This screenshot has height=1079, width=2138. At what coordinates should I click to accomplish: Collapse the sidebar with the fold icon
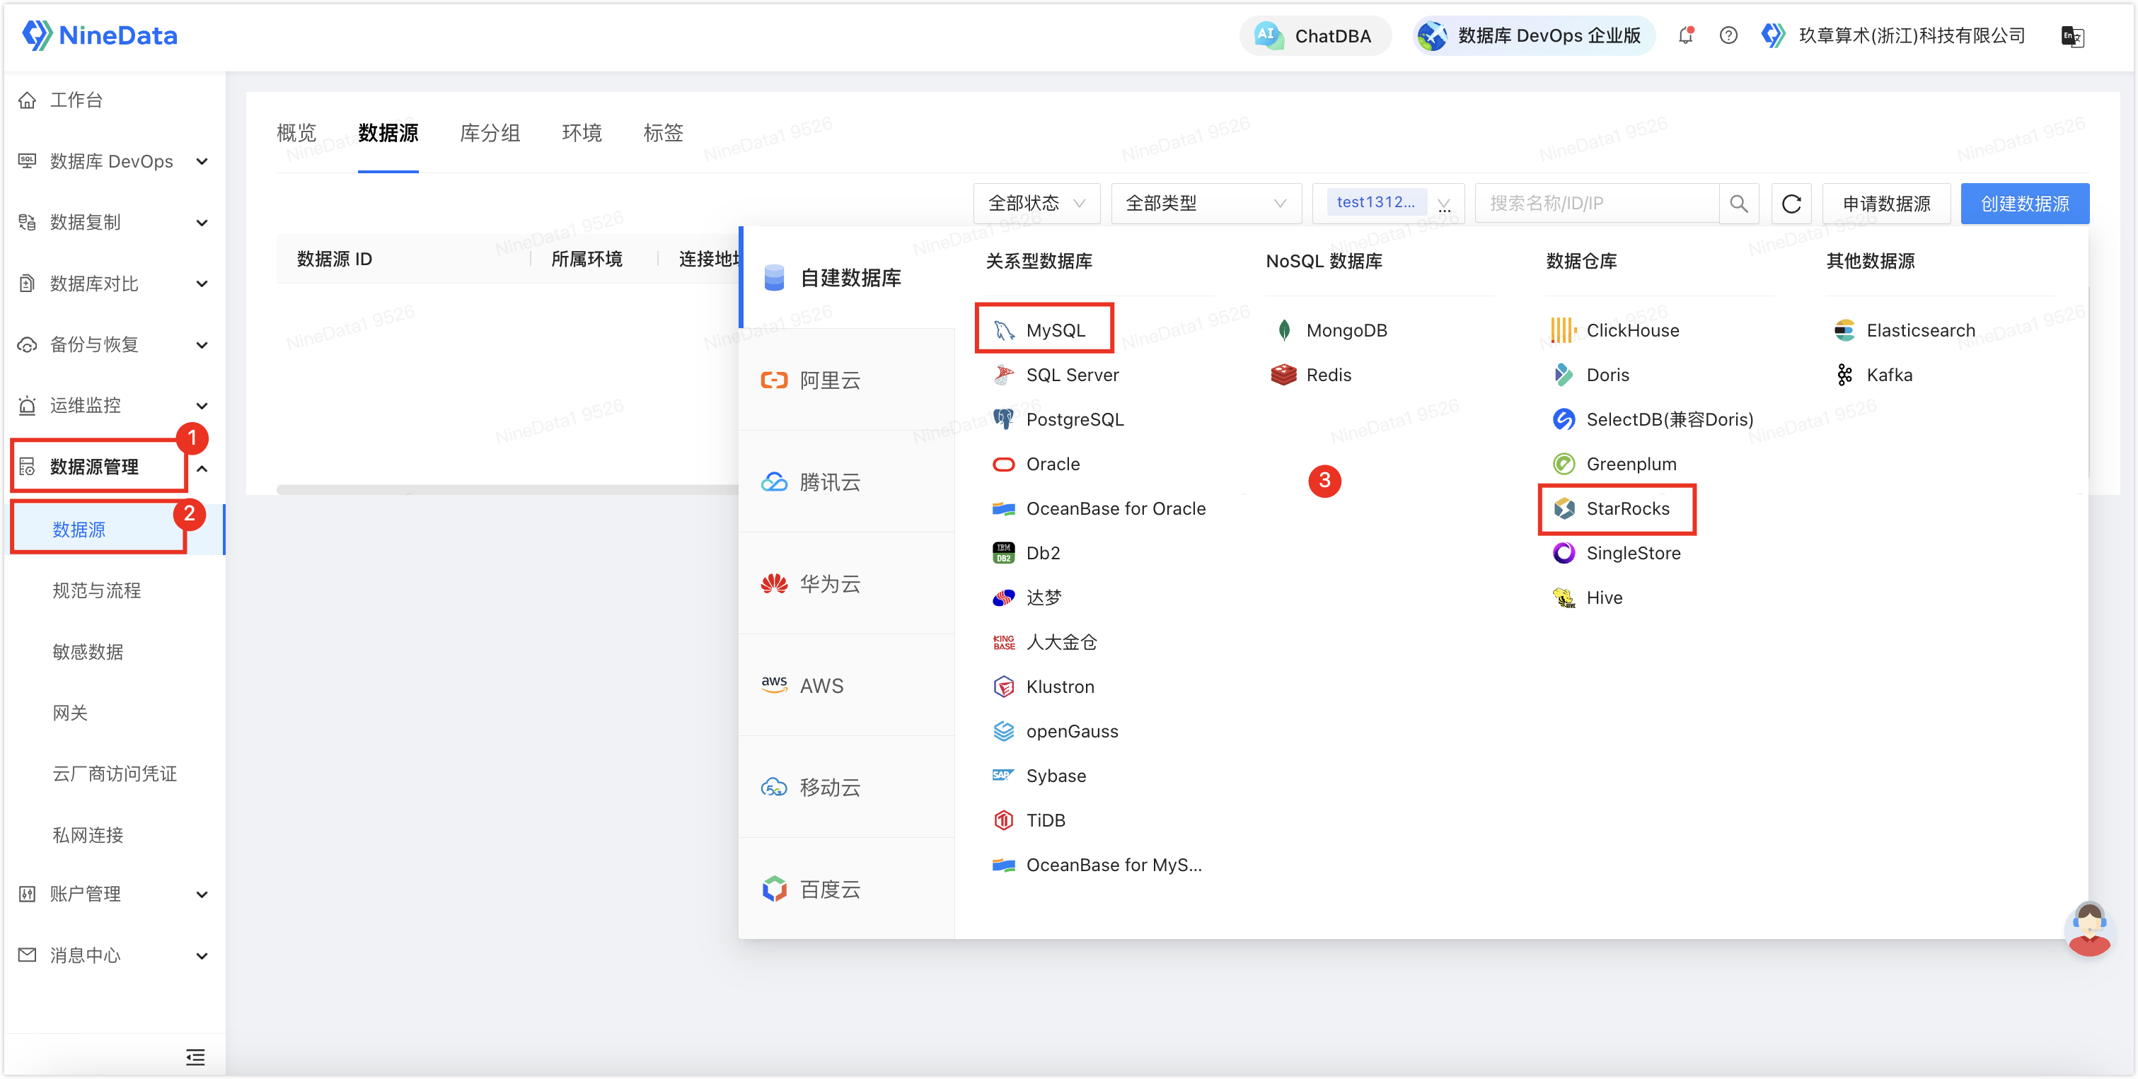[x=195, y=1056]
